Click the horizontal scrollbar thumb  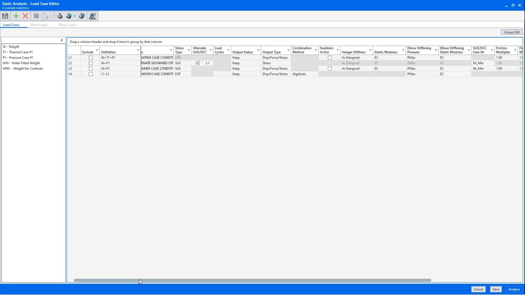(252, 280)
